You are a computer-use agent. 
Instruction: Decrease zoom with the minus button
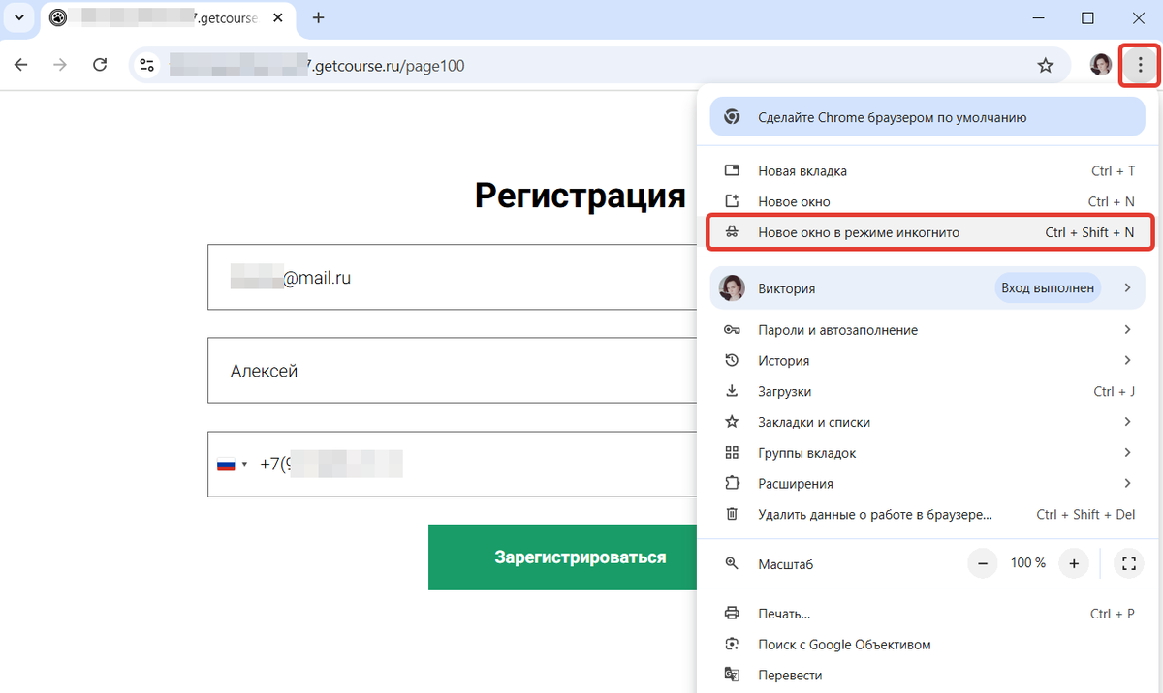(x=983, y=563)
